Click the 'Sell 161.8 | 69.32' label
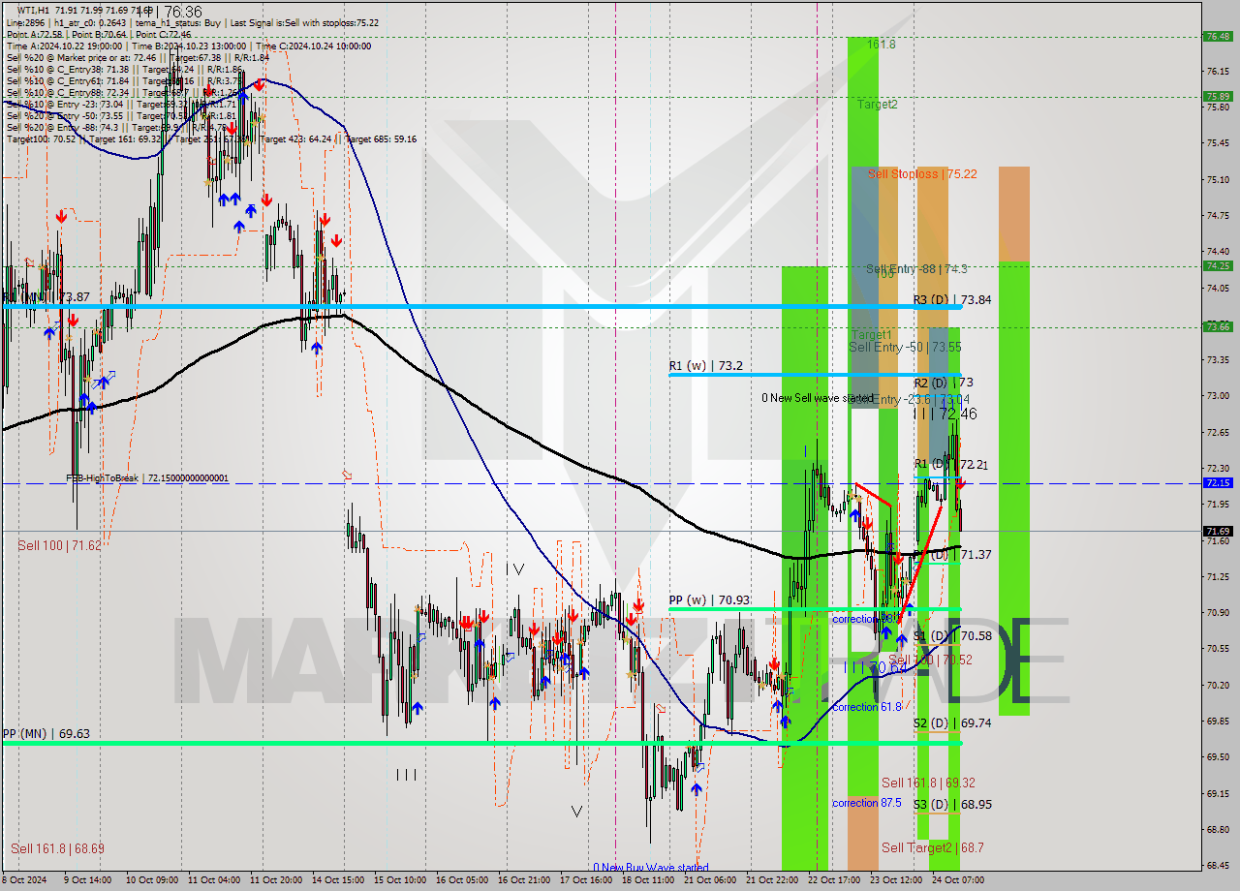This screenshot has height=891, width=1240. pos(928,783)
